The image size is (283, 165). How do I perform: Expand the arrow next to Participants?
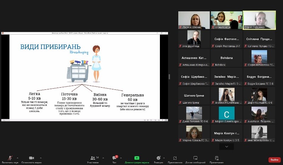coord(102,158)
